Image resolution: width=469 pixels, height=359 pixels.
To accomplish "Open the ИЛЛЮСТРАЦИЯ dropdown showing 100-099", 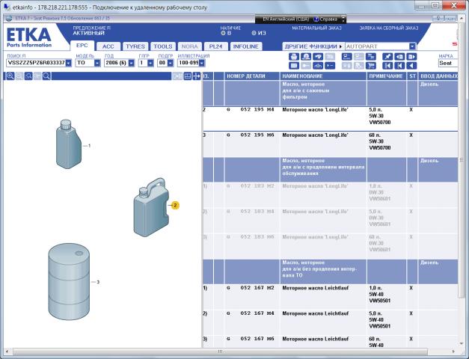I will point(202,63).
